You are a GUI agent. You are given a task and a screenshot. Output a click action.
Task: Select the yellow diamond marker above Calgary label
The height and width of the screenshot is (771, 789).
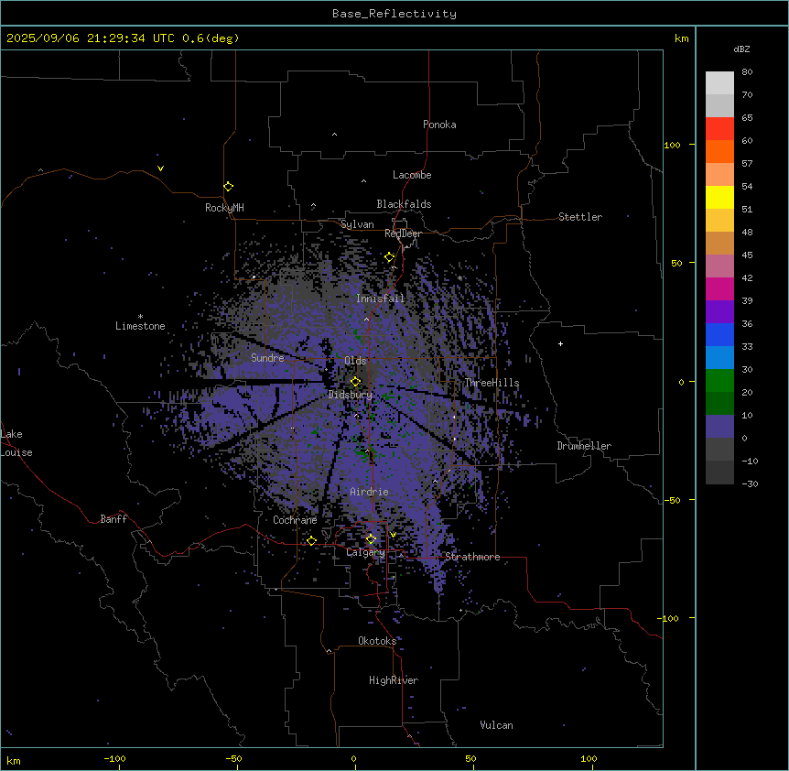coord(371,539)
